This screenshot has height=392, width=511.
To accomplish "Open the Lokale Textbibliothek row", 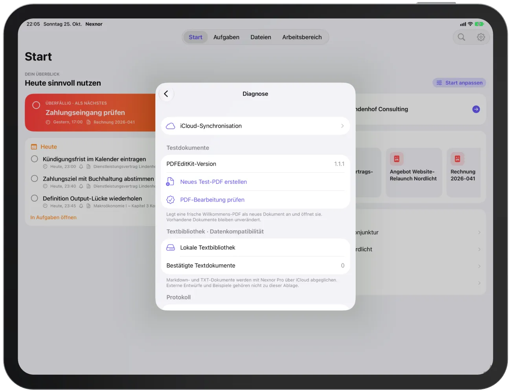I will [256, 248].
